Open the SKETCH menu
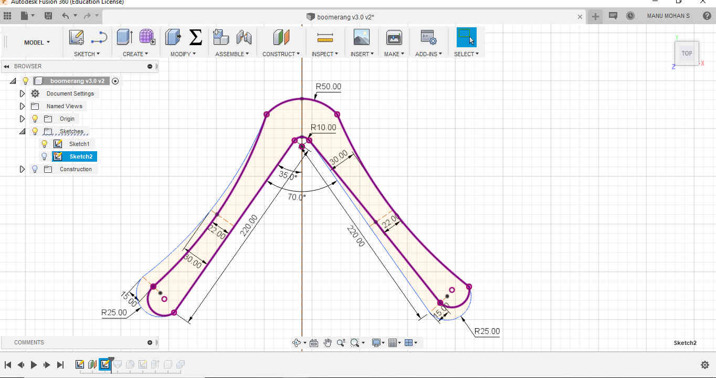 click(87, 54)
